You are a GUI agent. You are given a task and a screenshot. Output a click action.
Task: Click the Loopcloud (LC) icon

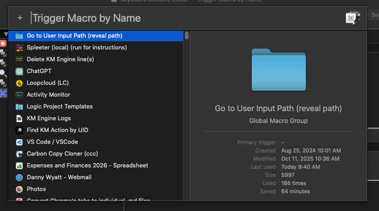point(19,83)
